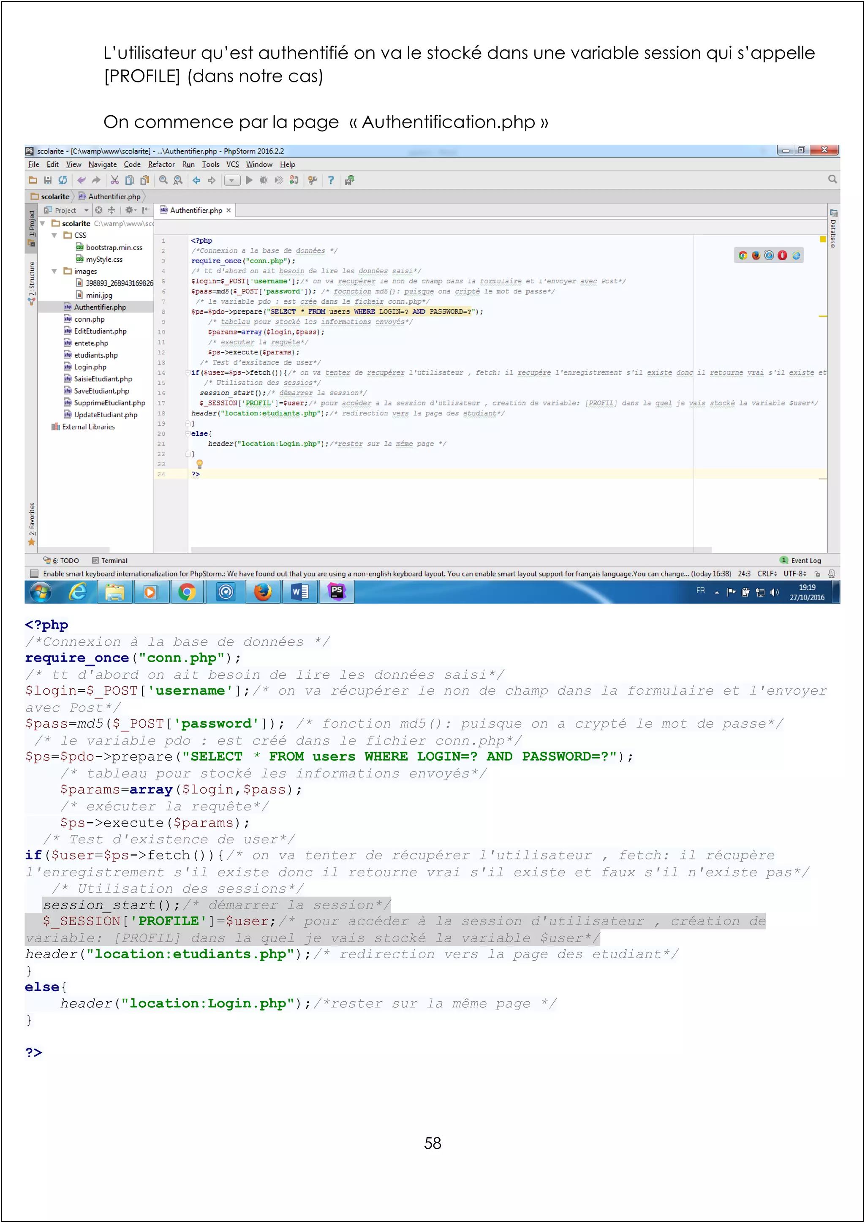Open the Project view dropdown
Screen dimensions: 865x1223
coord(66,210)
